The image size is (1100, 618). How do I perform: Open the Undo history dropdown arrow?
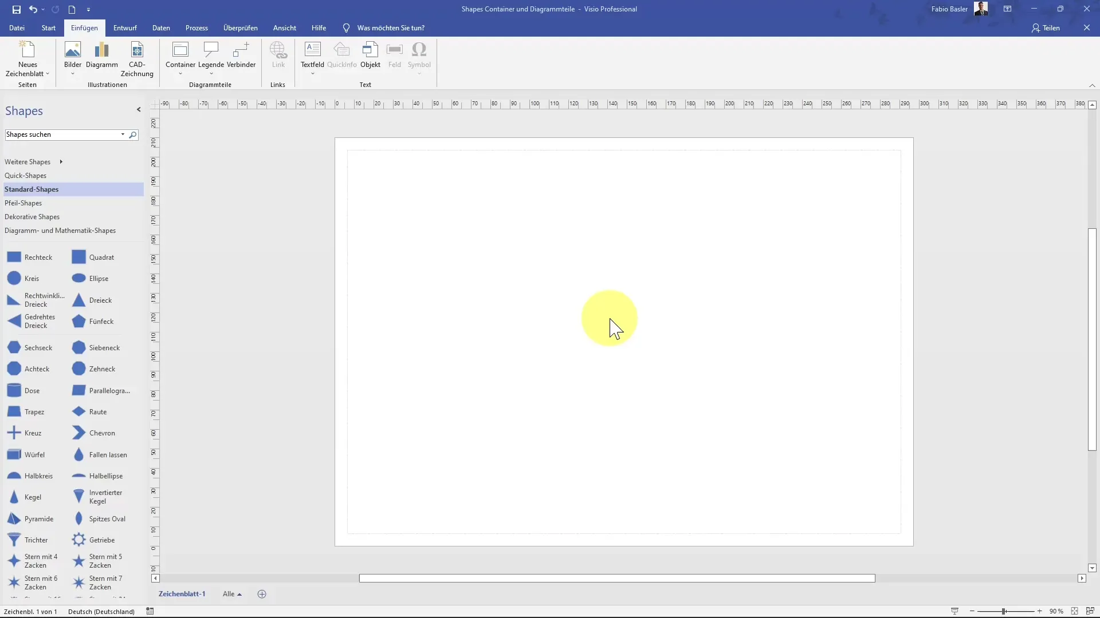(43, 9)
